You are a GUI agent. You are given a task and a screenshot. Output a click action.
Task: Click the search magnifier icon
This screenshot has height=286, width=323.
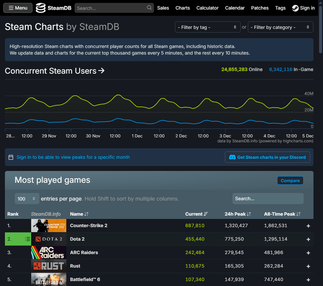[149, 8]
